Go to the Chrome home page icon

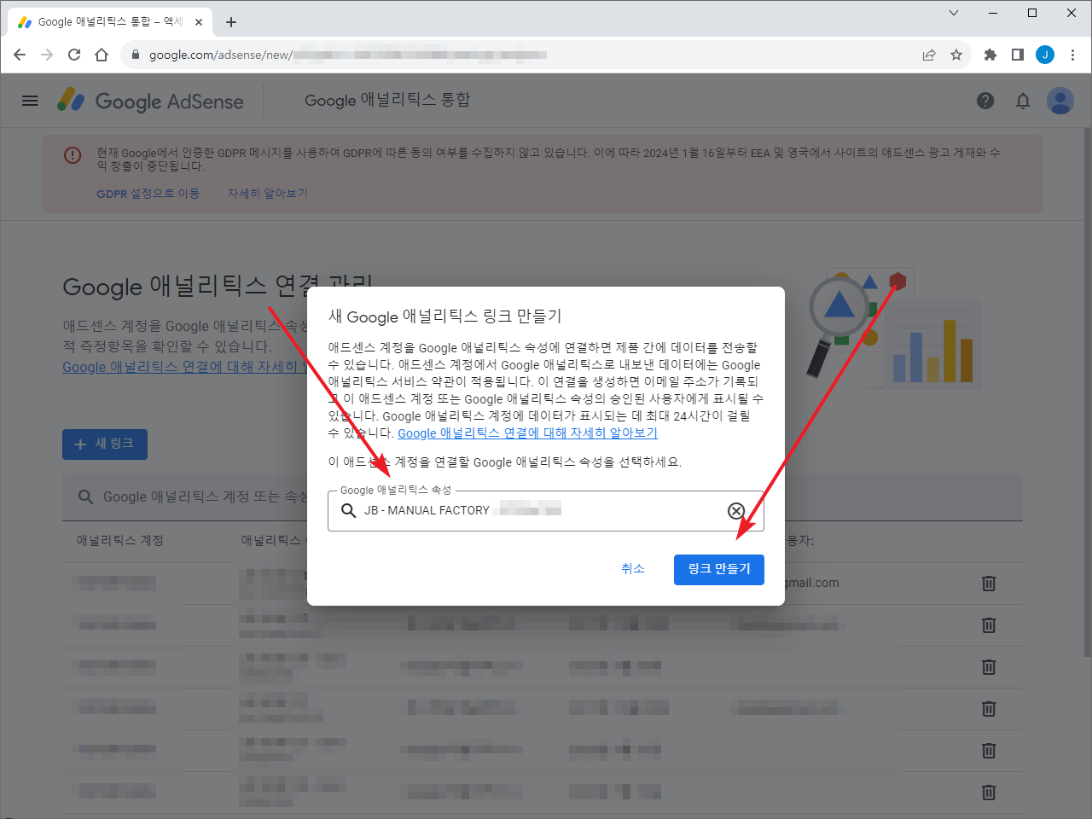(x=102, y=55)
